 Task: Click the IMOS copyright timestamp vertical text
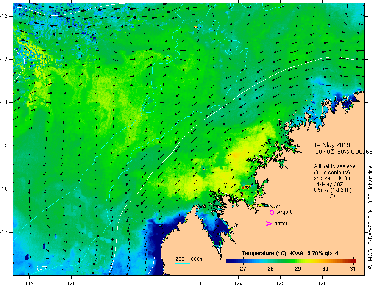tap(370, 217)
